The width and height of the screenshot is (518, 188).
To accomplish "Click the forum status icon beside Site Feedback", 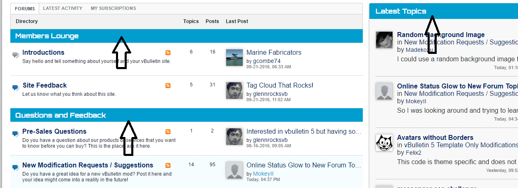I will click(16, 88).
